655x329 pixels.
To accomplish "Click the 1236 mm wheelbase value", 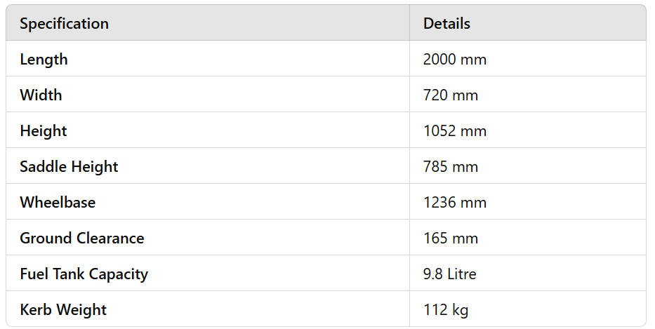I will tap(454, 203).
